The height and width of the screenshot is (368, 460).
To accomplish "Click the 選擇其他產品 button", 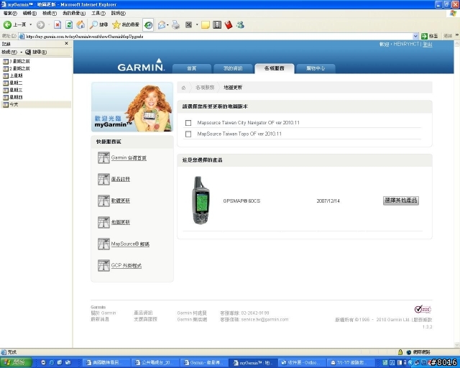I will pos(401,201).
